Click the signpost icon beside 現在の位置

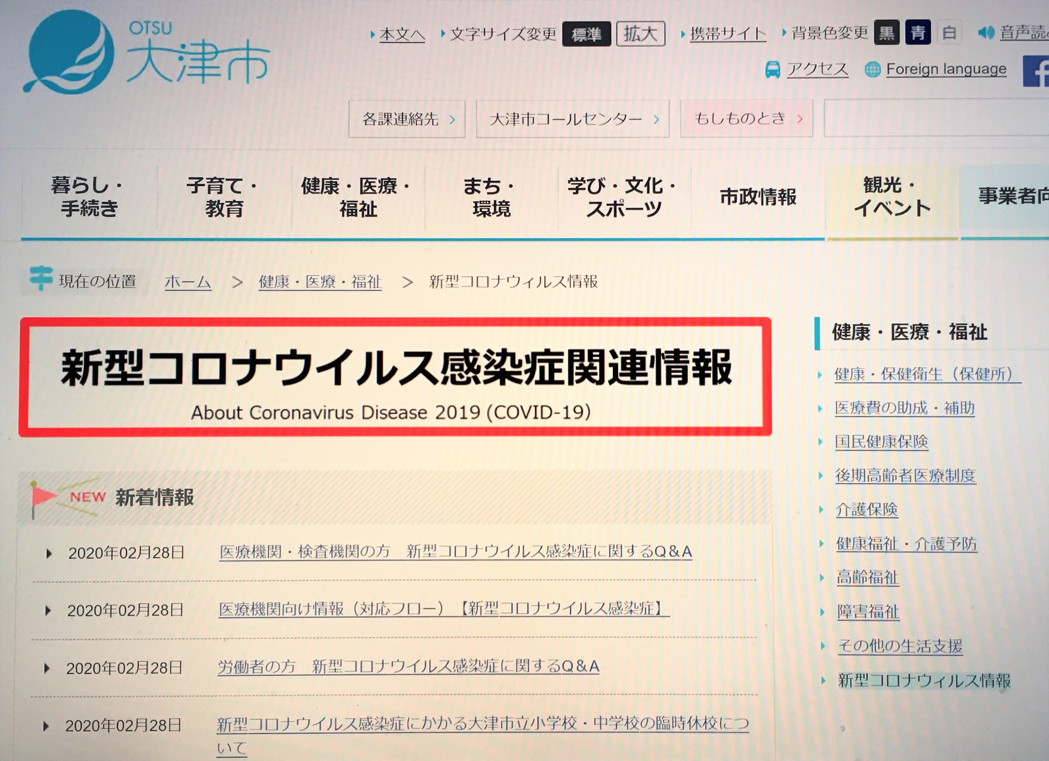41,278
